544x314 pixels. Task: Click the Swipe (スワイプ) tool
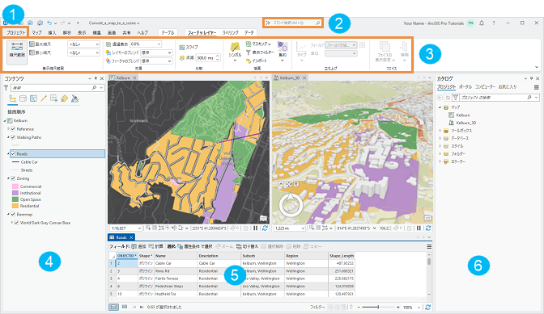(x=189, y=47)
